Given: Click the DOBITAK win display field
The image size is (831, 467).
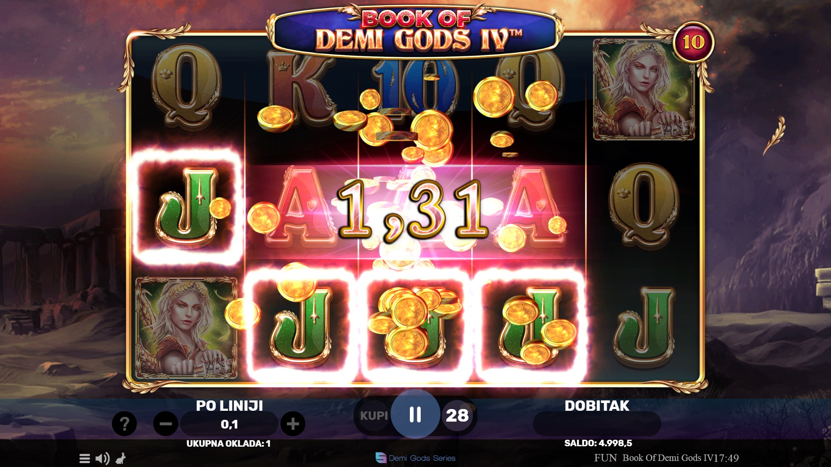Looking at the screenshot, I should [597, 424].
